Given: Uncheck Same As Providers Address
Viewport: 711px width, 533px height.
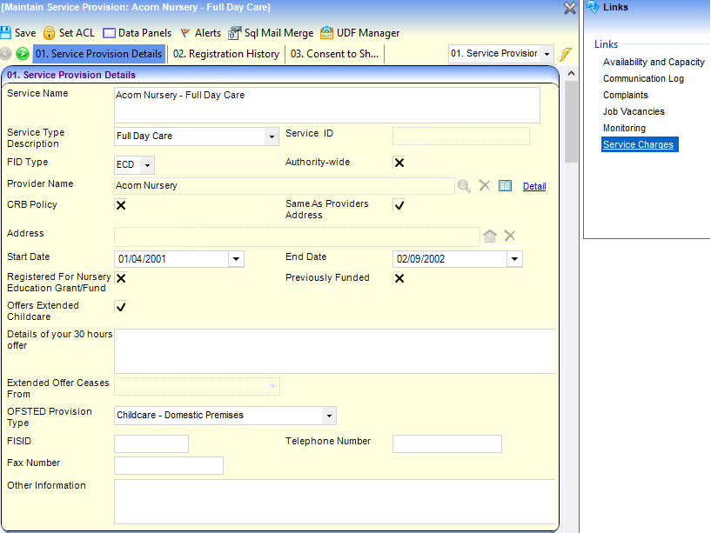Looking at the screenshot, I should (399, 205).
